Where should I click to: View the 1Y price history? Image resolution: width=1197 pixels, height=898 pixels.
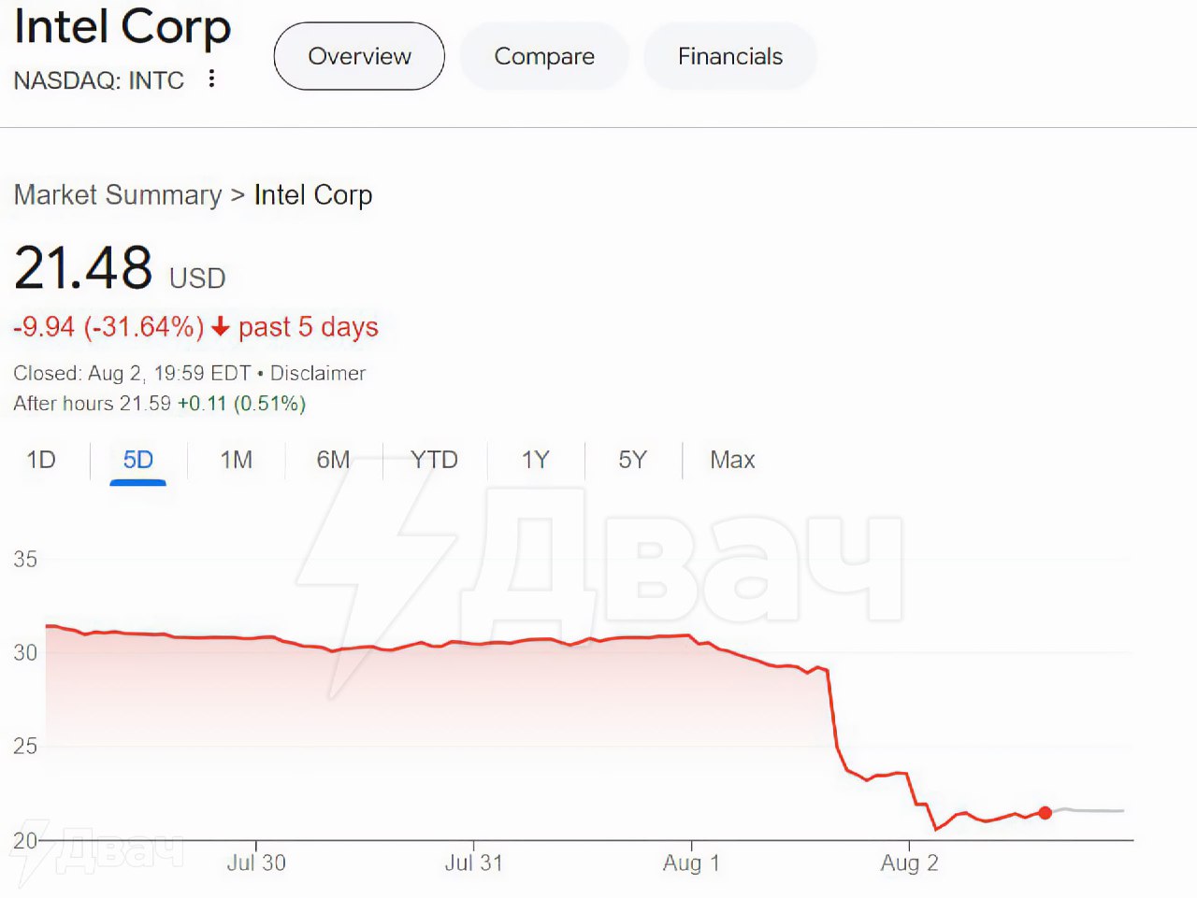click(535, 460)
